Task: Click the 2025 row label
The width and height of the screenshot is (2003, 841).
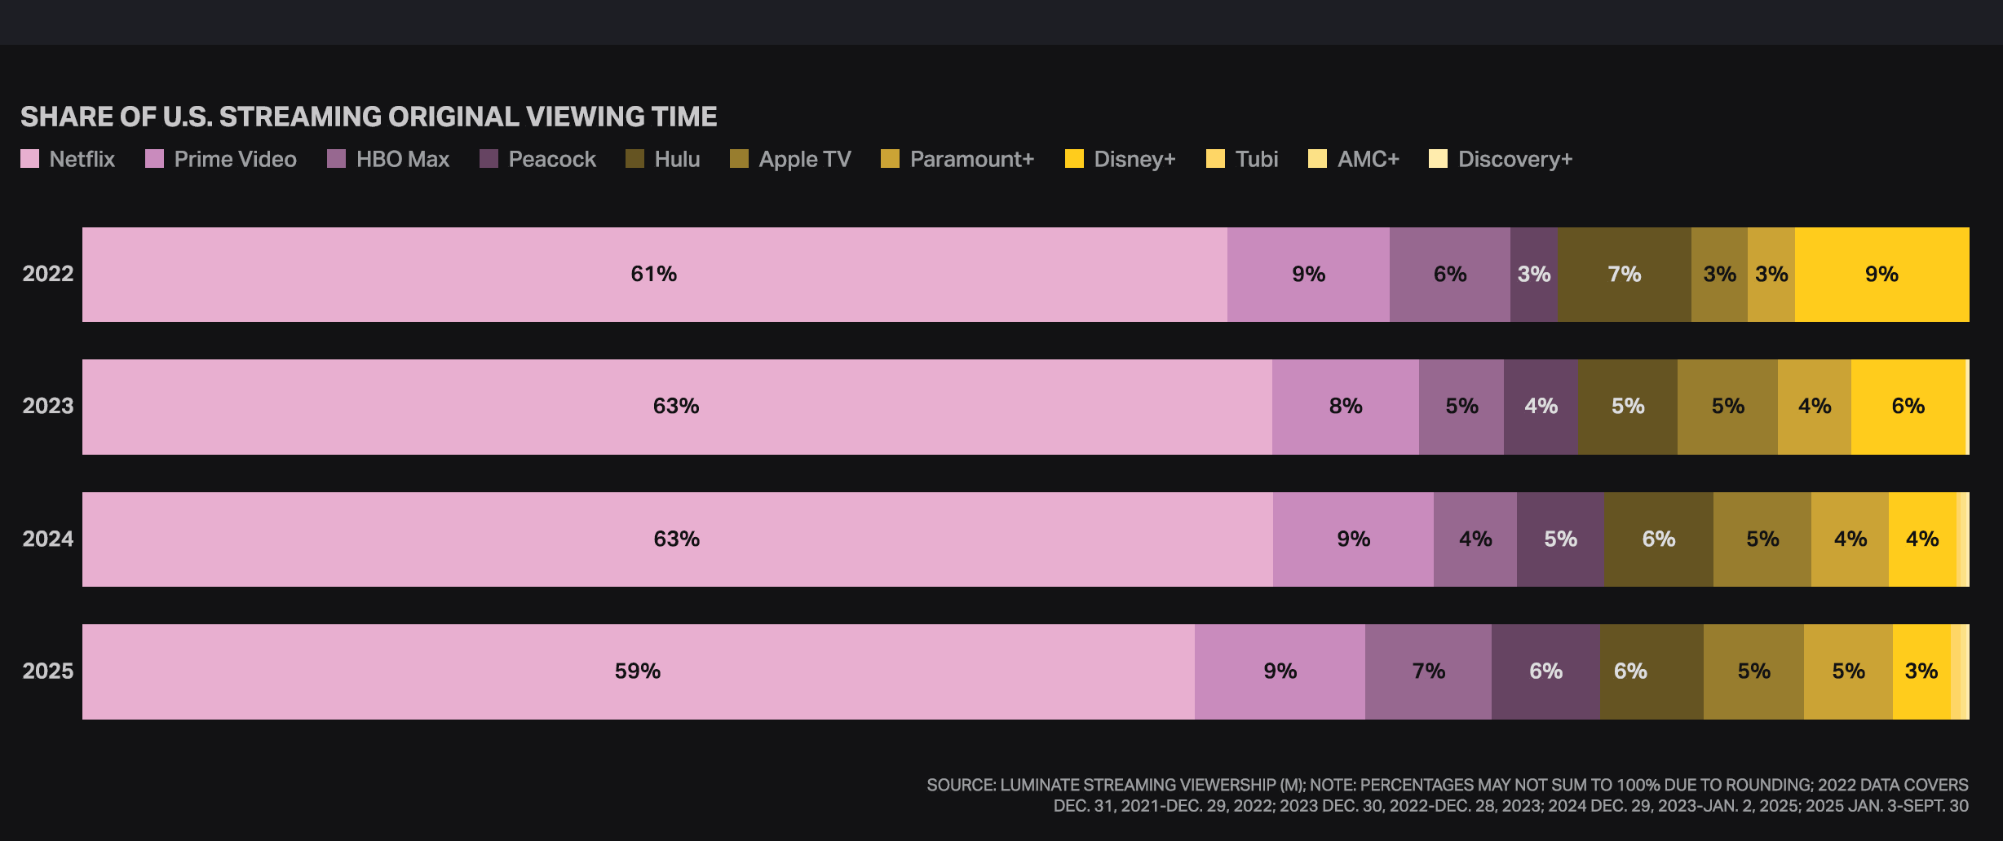Action: point(47,671)
